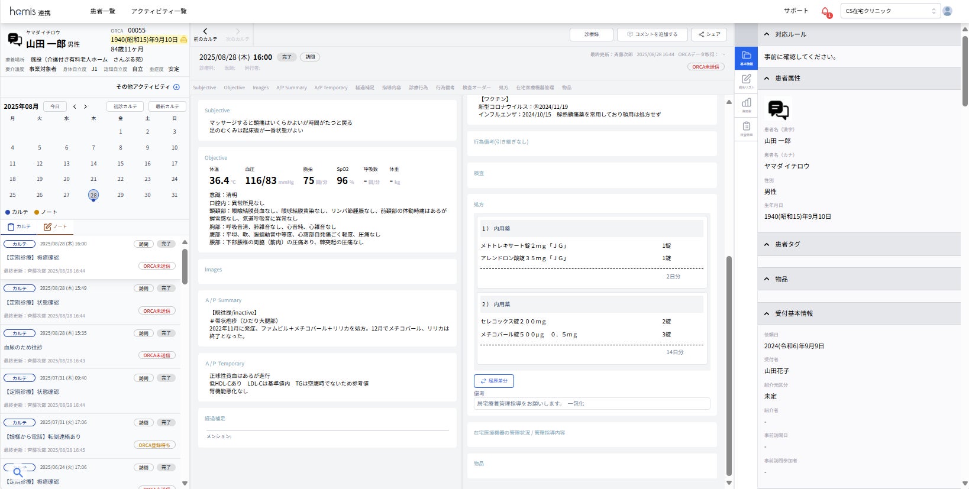Go to previous karte with back arrow
Screen dimensions: 969x489
click(205, 32)
